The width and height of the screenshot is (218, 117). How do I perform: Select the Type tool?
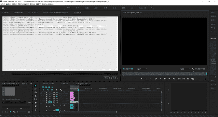[x=35, y=110]
